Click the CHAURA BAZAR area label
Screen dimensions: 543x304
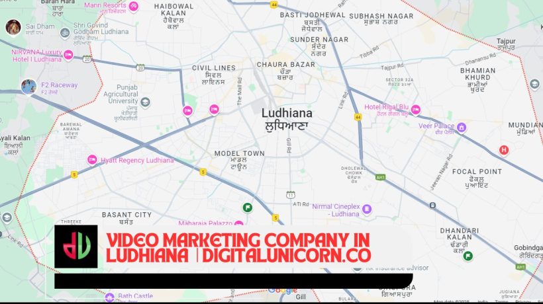coord(285,65)
